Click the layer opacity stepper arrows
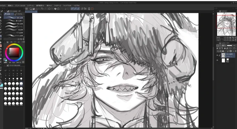Screen dimensions: 237x129 [236, 45]
